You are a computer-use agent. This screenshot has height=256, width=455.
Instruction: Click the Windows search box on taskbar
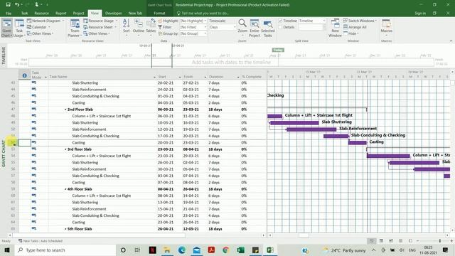65,250
